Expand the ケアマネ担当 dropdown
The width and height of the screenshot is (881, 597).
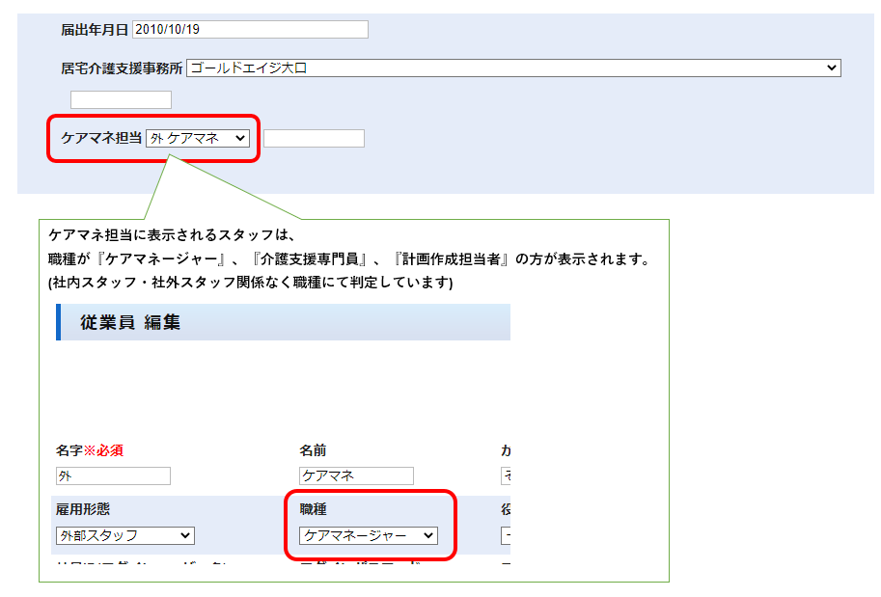click(198, 139)
